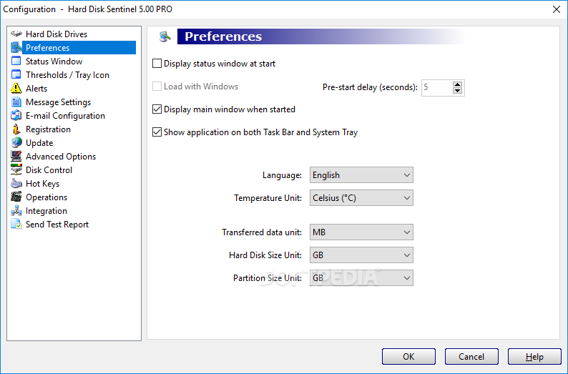This screenshot has width=568, height=374.
Task: Click the Thresholds / Tray Icon icon
Action: coord(16,74)
